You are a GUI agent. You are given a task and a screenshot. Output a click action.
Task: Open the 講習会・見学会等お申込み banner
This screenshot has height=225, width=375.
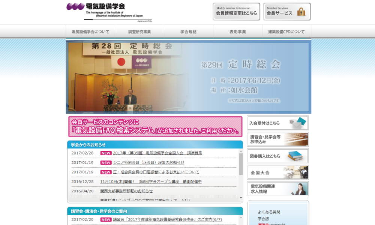click(x=277, y=139)
